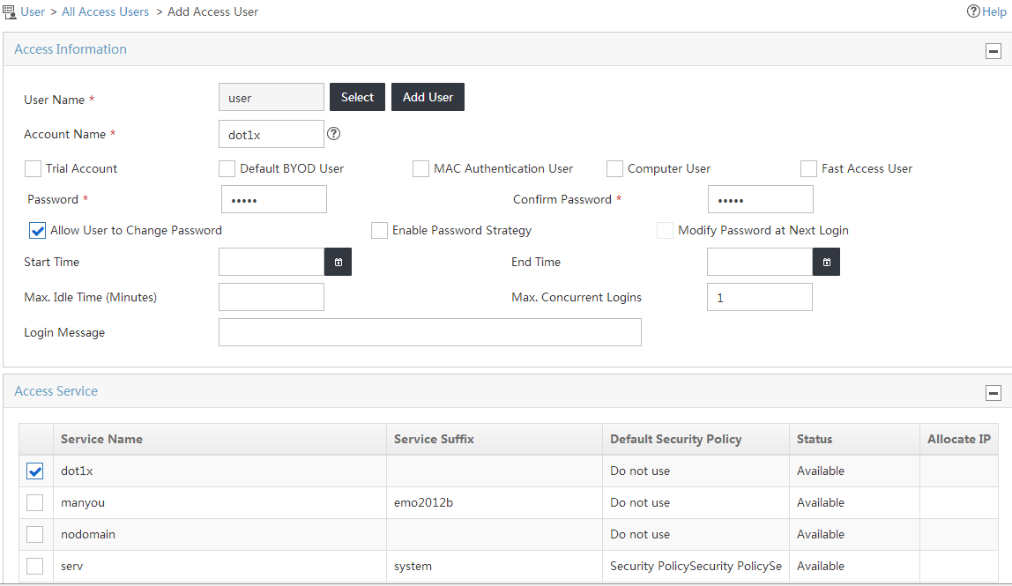Screen dimensions: 1012x586
Task: Click Do not use in nodomain row
Action: [x=640, y=534]
